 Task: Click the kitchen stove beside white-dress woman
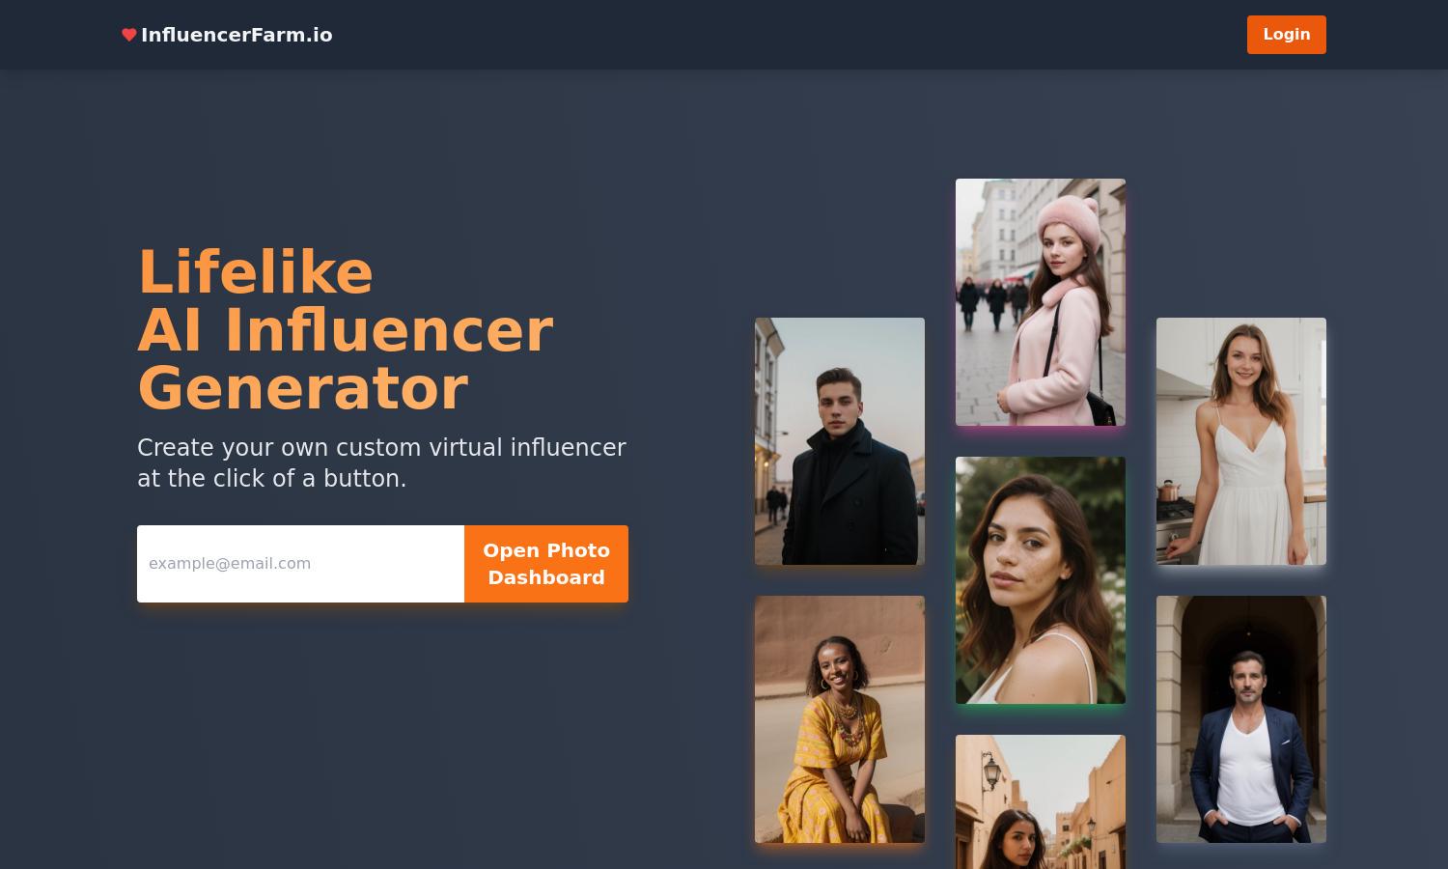[1175, 521]
